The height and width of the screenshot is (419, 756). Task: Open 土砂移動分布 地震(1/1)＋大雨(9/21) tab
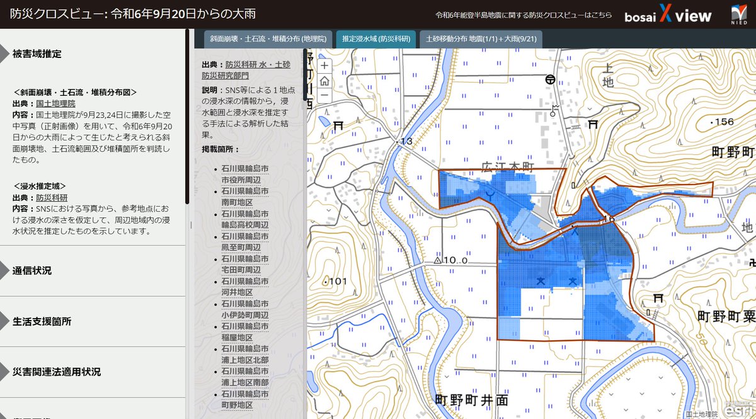481,39
